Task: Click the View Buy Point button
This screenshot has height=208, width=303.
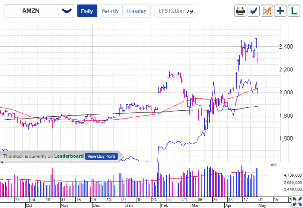Action: [x=101, y=156]
